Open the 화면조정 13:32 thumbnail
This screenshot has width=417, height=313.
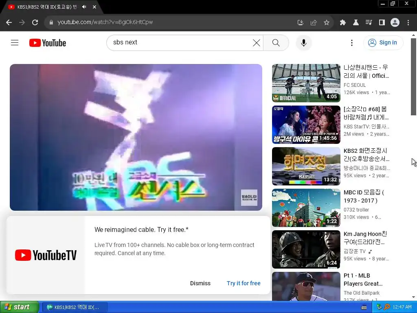306,166
